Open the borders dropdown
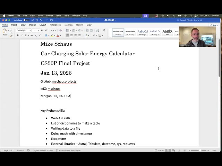The width and height of the screenshot is (222, 166). [x=103, y=35]
